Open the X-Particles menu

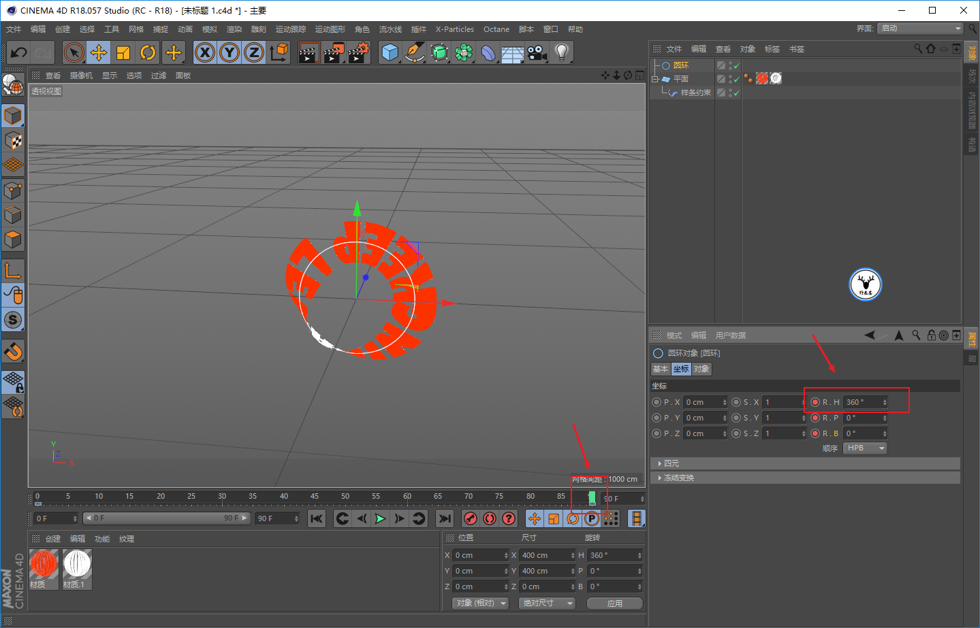tap(455, 29)
